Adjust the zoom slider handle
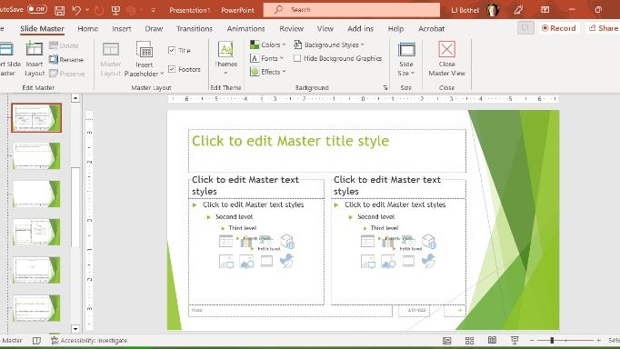The height and width of the screenshot is (349, 620). click(x=552, y=340)
